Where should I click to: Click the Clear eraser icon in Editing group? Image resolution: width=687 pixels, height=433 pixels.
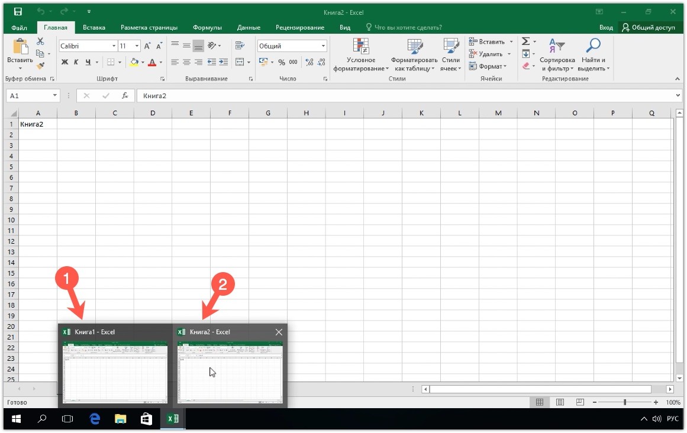(x=526, y=66)
